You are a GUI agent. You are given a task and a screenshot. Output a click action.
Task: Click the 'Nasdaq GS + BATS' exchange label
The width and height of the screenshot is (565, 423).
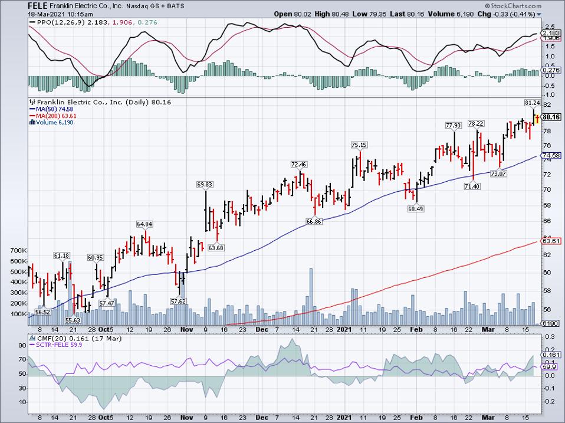[x=155, y=6]
